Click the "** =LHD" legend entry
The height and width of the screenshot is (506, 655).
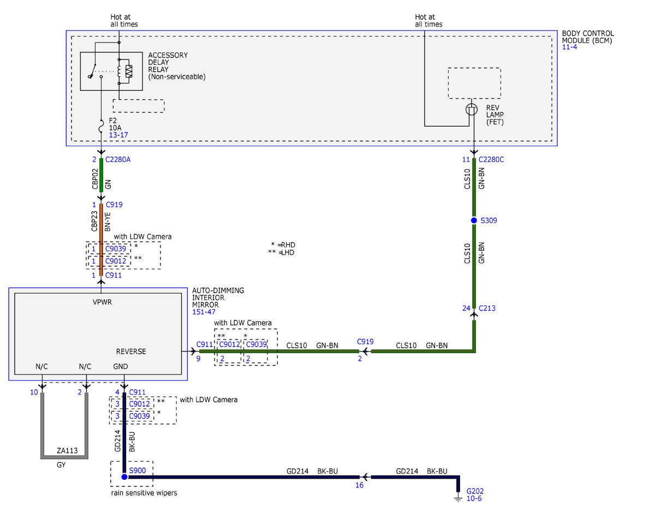tap(282, 253)
